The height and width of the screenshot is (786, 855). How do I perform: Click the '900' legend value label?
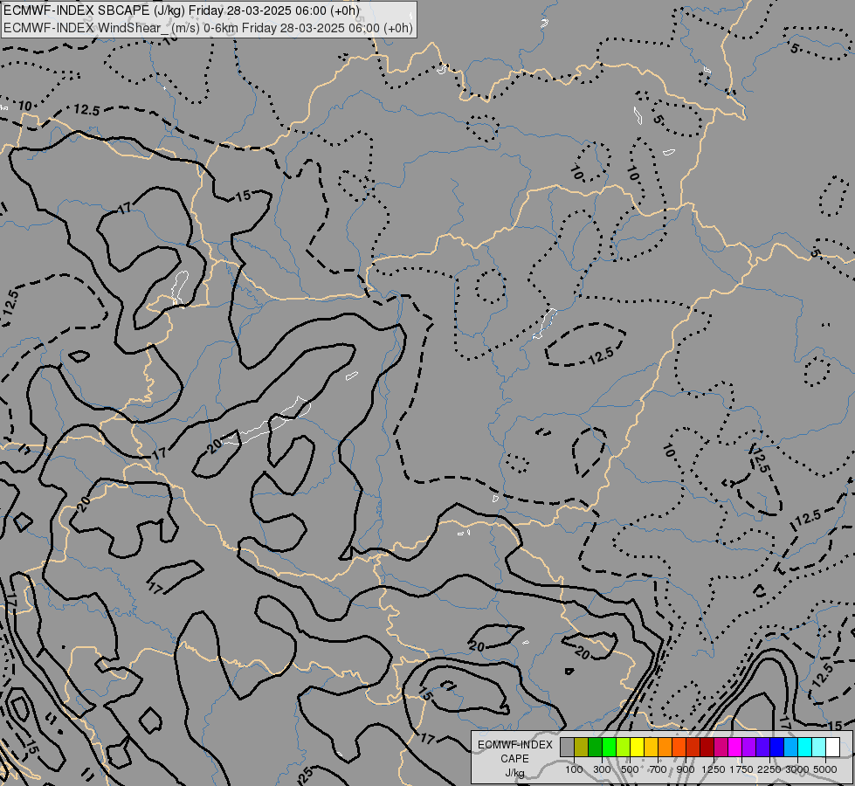click(686, 769)
